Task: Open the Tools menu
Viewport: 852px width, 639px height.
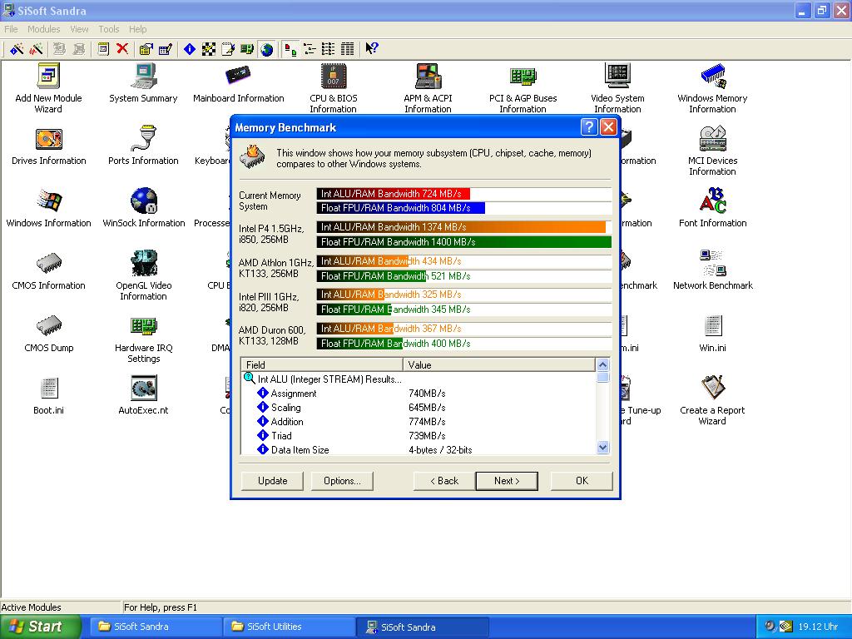Action: coord(109,29)
